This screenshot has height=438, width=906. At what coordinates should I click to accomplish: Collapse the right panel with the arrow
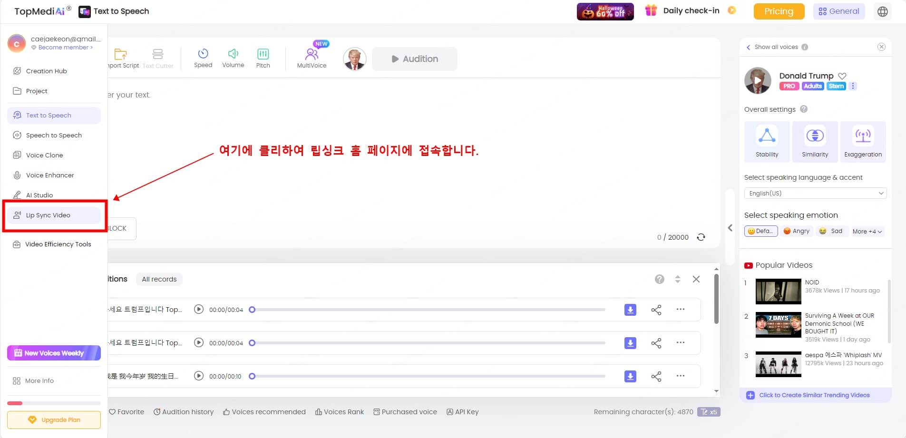click(x=730, y=228)
